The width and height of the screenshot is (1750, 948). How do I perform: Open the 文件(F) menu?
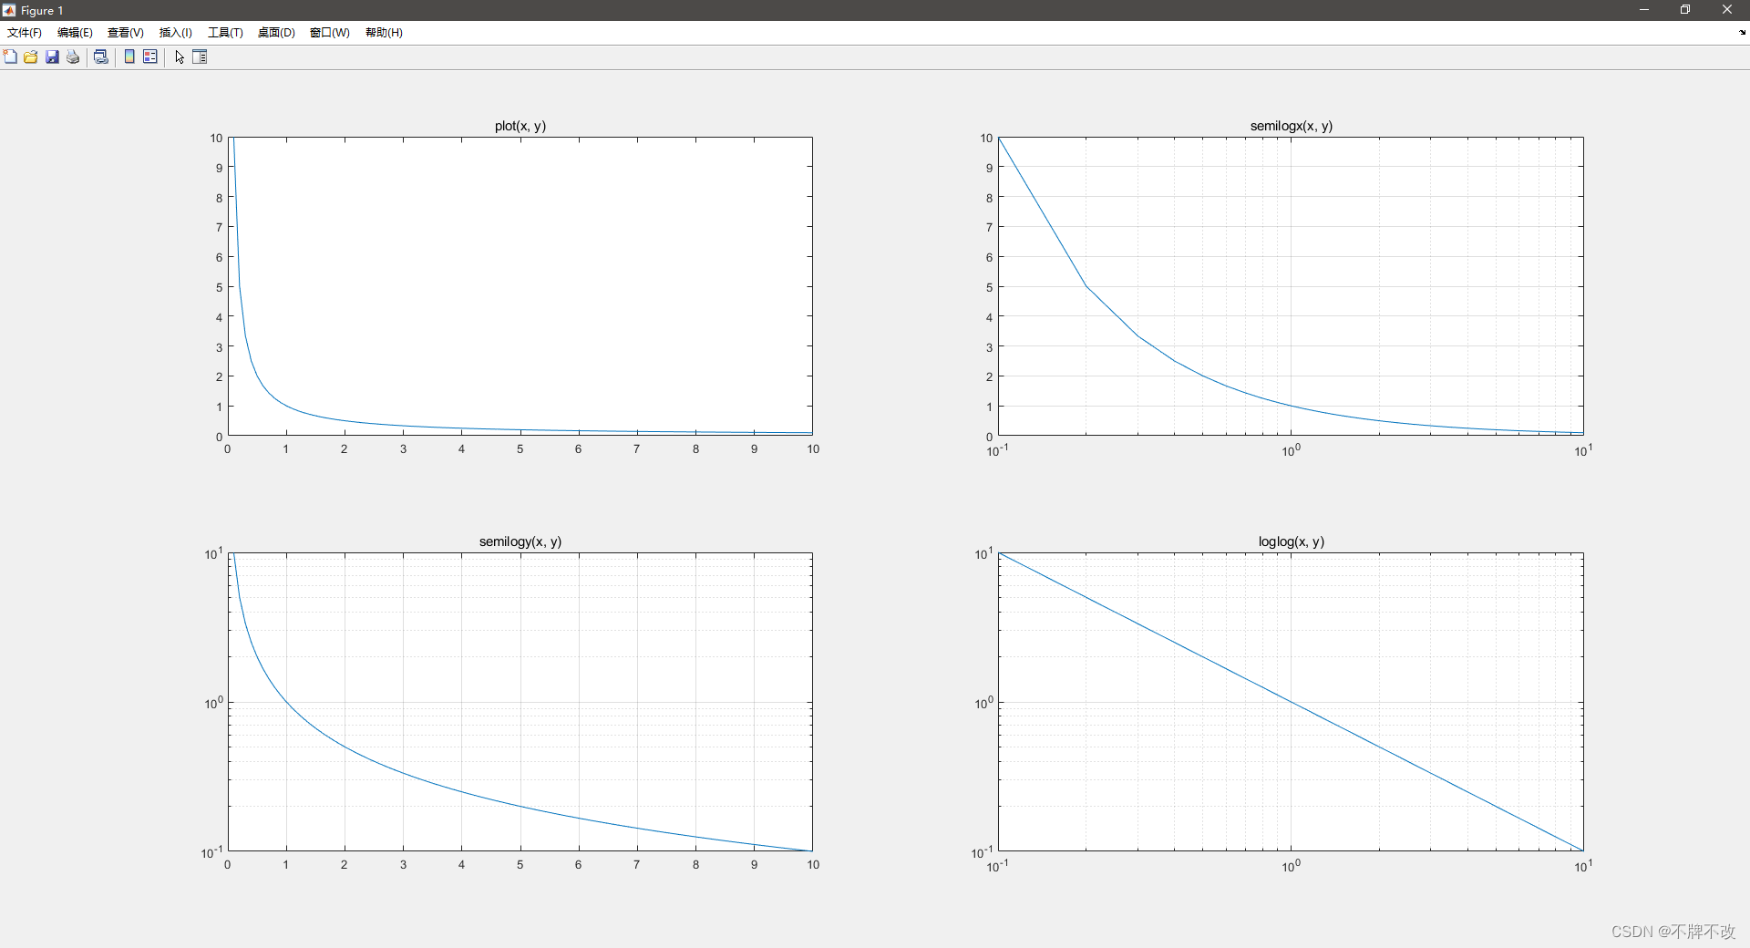pyautogui.click(x=25, y=32)
